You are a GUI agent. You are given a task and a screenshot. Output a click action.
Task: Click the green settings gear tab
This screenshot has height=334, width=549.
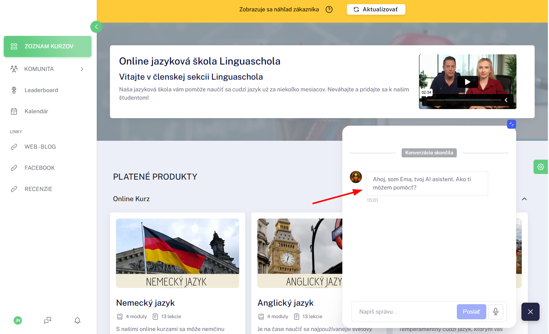coord(541,167)
